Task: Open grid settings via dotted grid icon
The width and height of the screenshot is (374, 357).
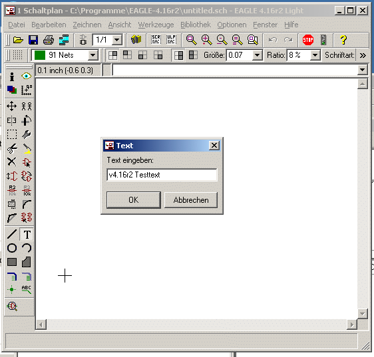Action: click(18, 55)
